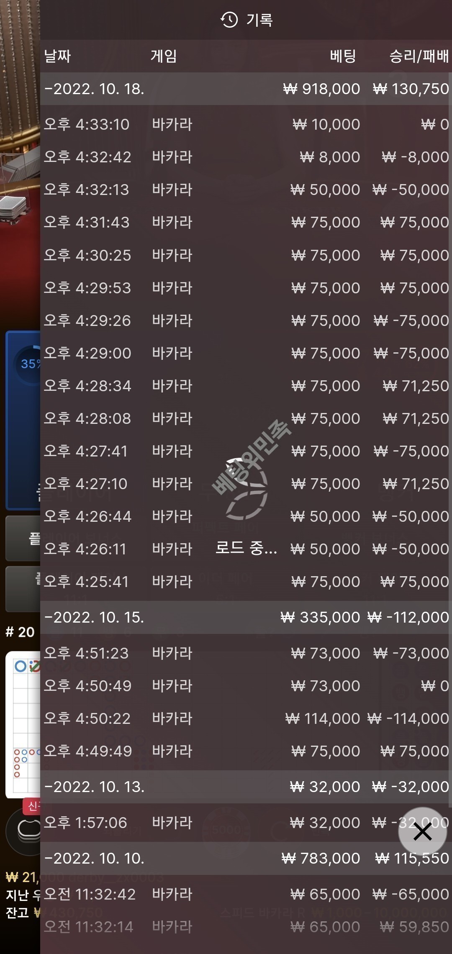452x954 pixels.
Task: Click the 베팅 column header
Action: (x=343, y=56)
